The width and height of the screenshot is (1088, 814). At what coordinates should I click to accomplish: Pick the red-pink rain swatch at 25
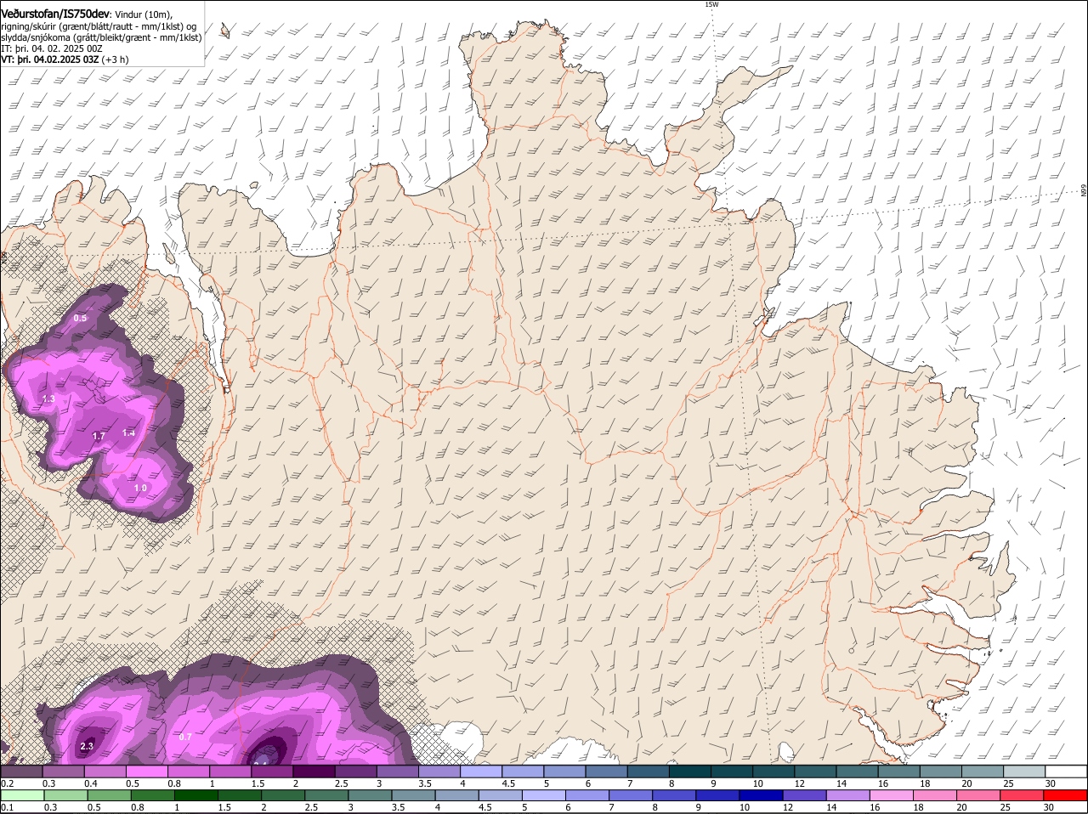click(1023, 796)
